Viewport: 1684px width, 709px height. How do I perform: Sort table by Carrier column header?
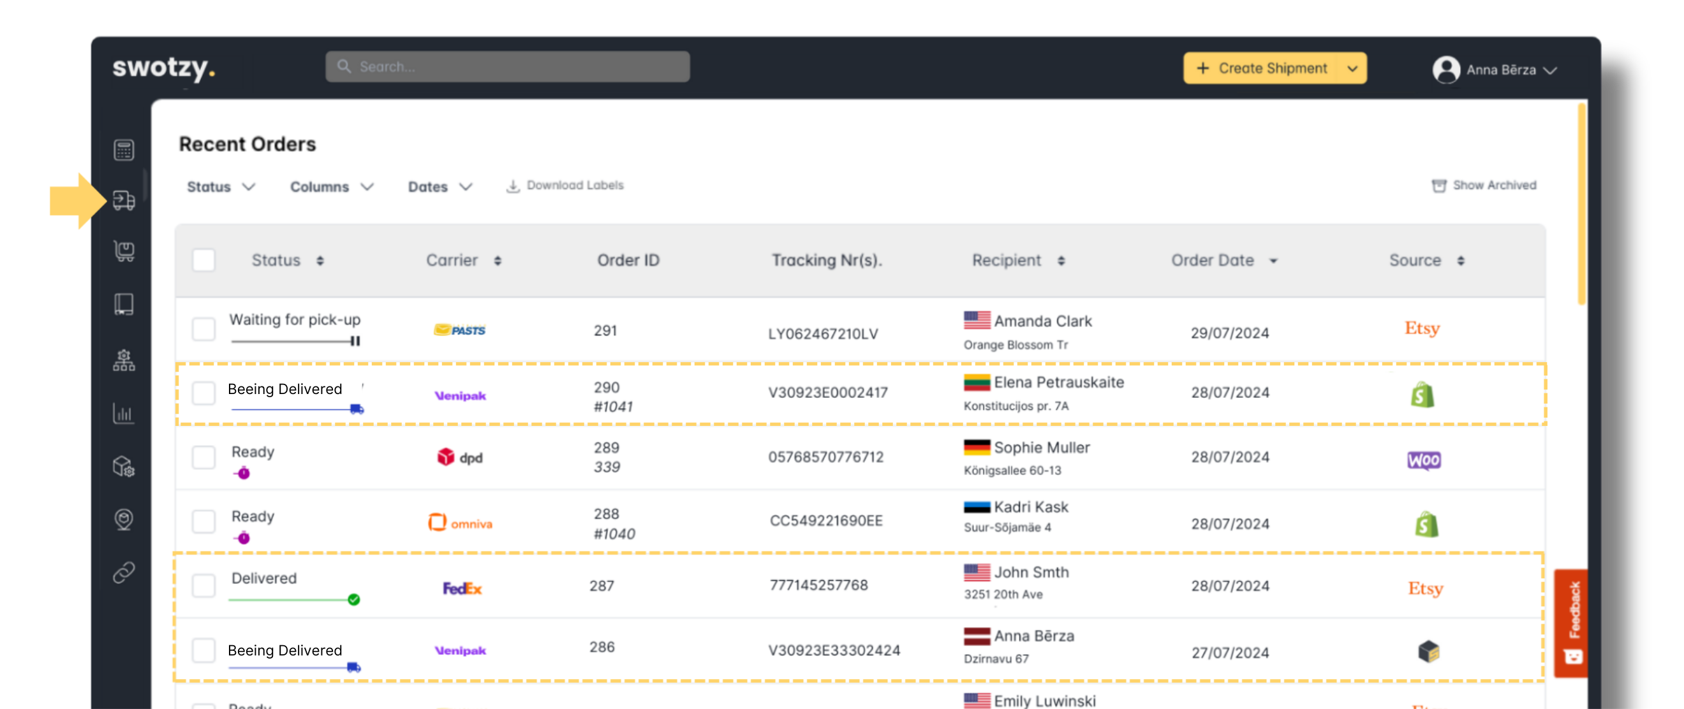(x=463, y=260)
